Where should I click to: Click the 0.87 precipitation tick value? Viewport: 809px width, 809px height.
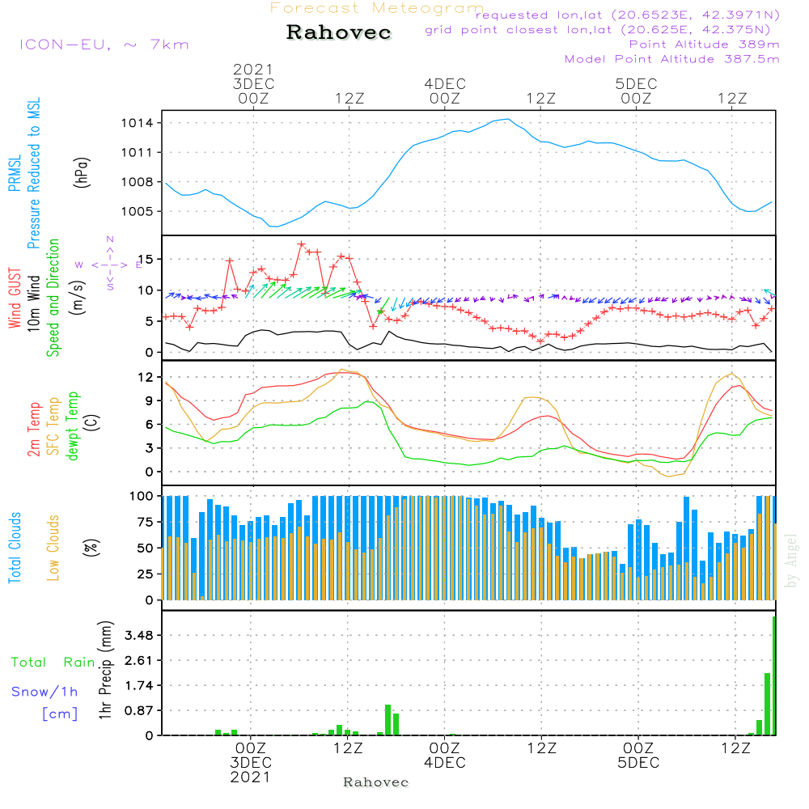(139, 710)
